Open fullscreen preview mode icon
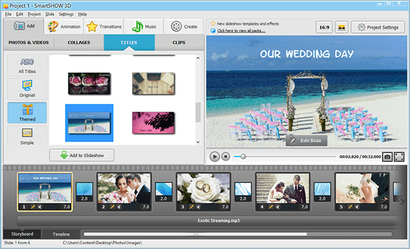 point(399,157)
